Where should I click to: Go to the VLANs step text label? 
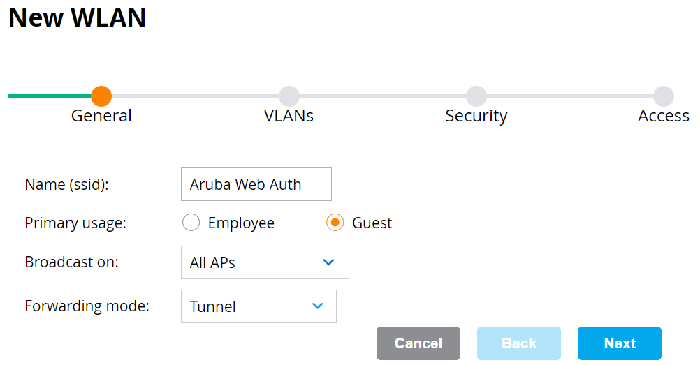click(289, 116)
